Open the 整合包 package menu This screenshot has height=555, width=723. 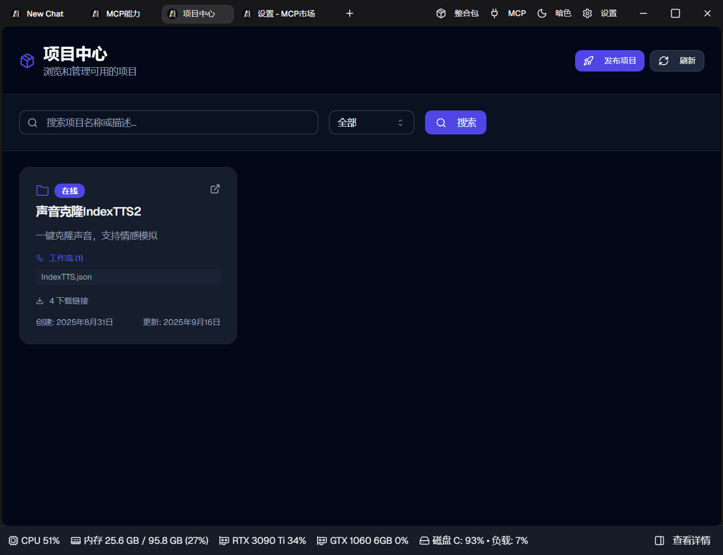458,13
